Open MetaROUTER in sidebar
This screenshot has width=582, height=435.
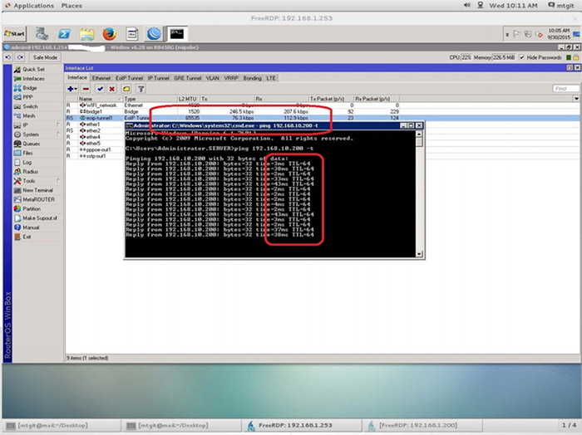(38, 199)
